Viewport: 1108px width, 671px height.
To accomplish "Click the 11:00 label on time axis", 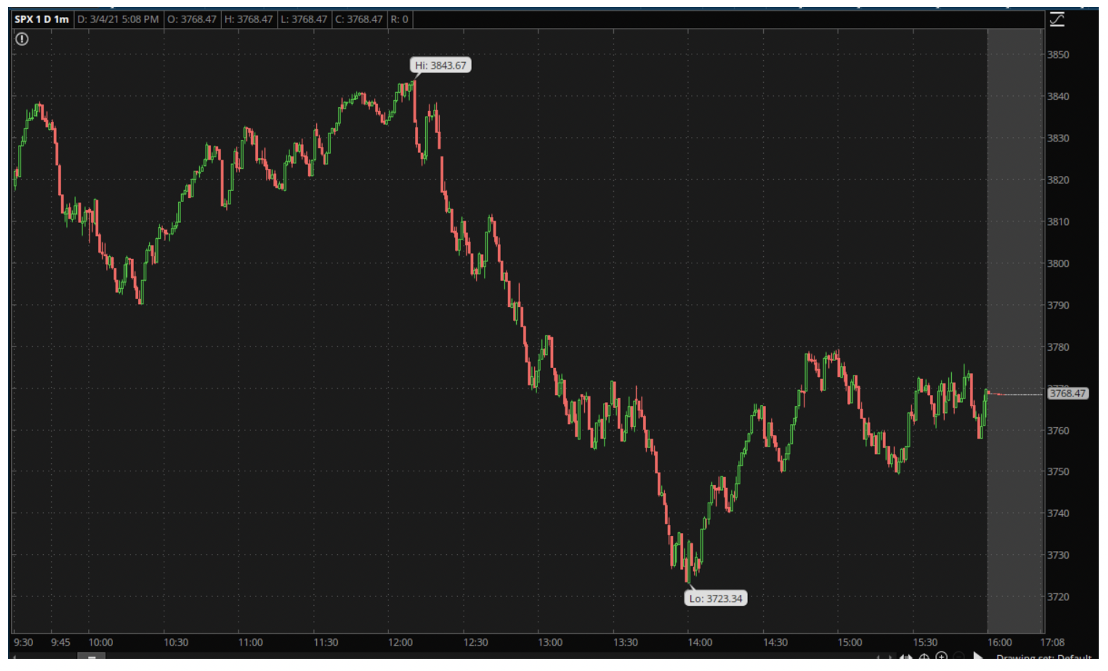I will tap(250, 642).
